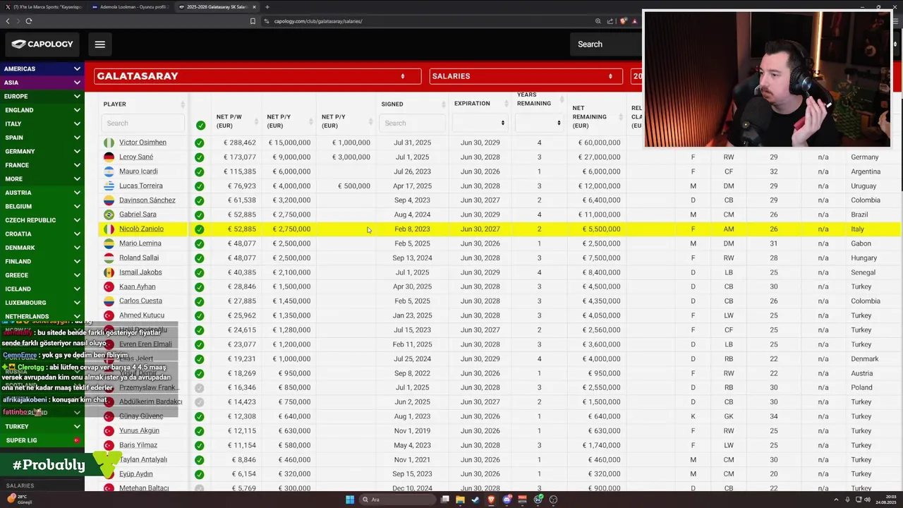Click the PLAYER column search field

click(143, 123)
